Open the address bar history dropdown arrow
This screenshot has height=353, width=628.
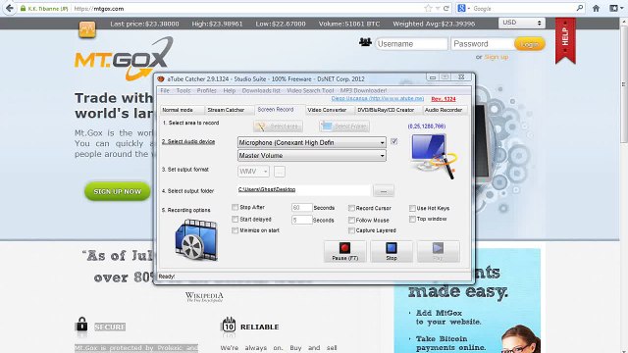tap(438, 9)
